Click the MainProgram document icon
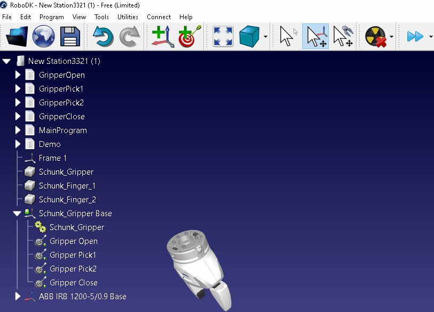Screen dimensions: 434x312 pyautogui.click(x=30, y=130)
